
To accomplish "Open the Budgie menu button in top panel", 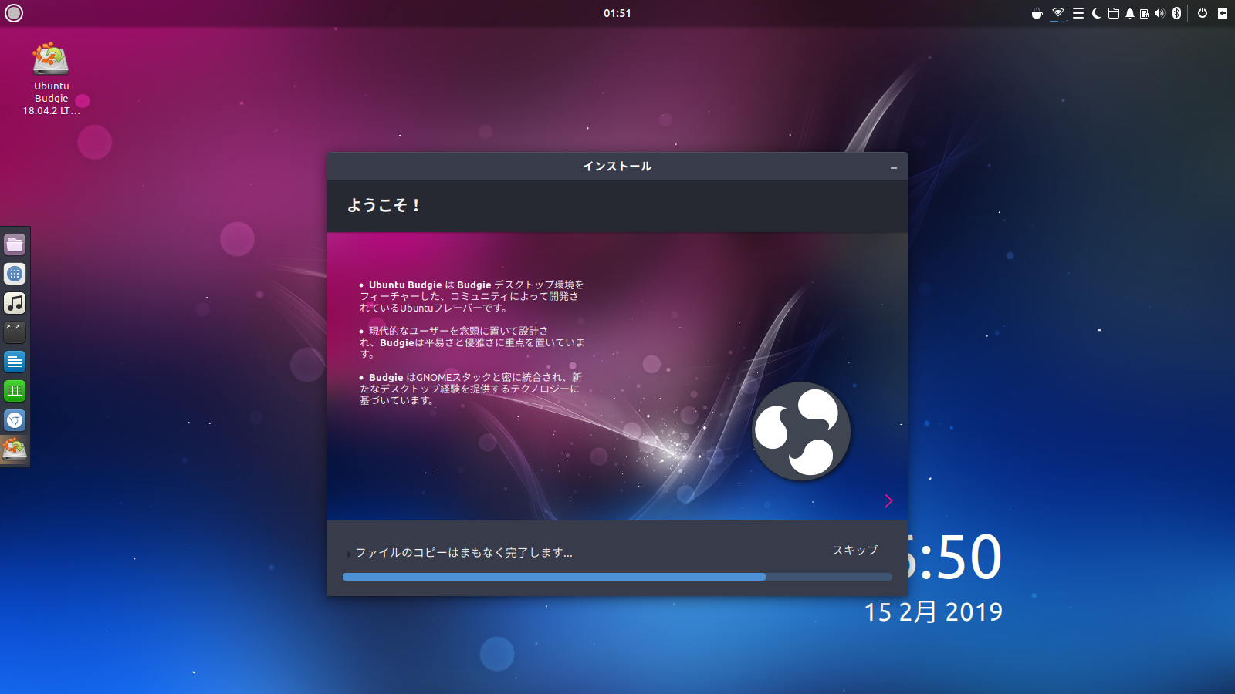I will pos(14,13).
